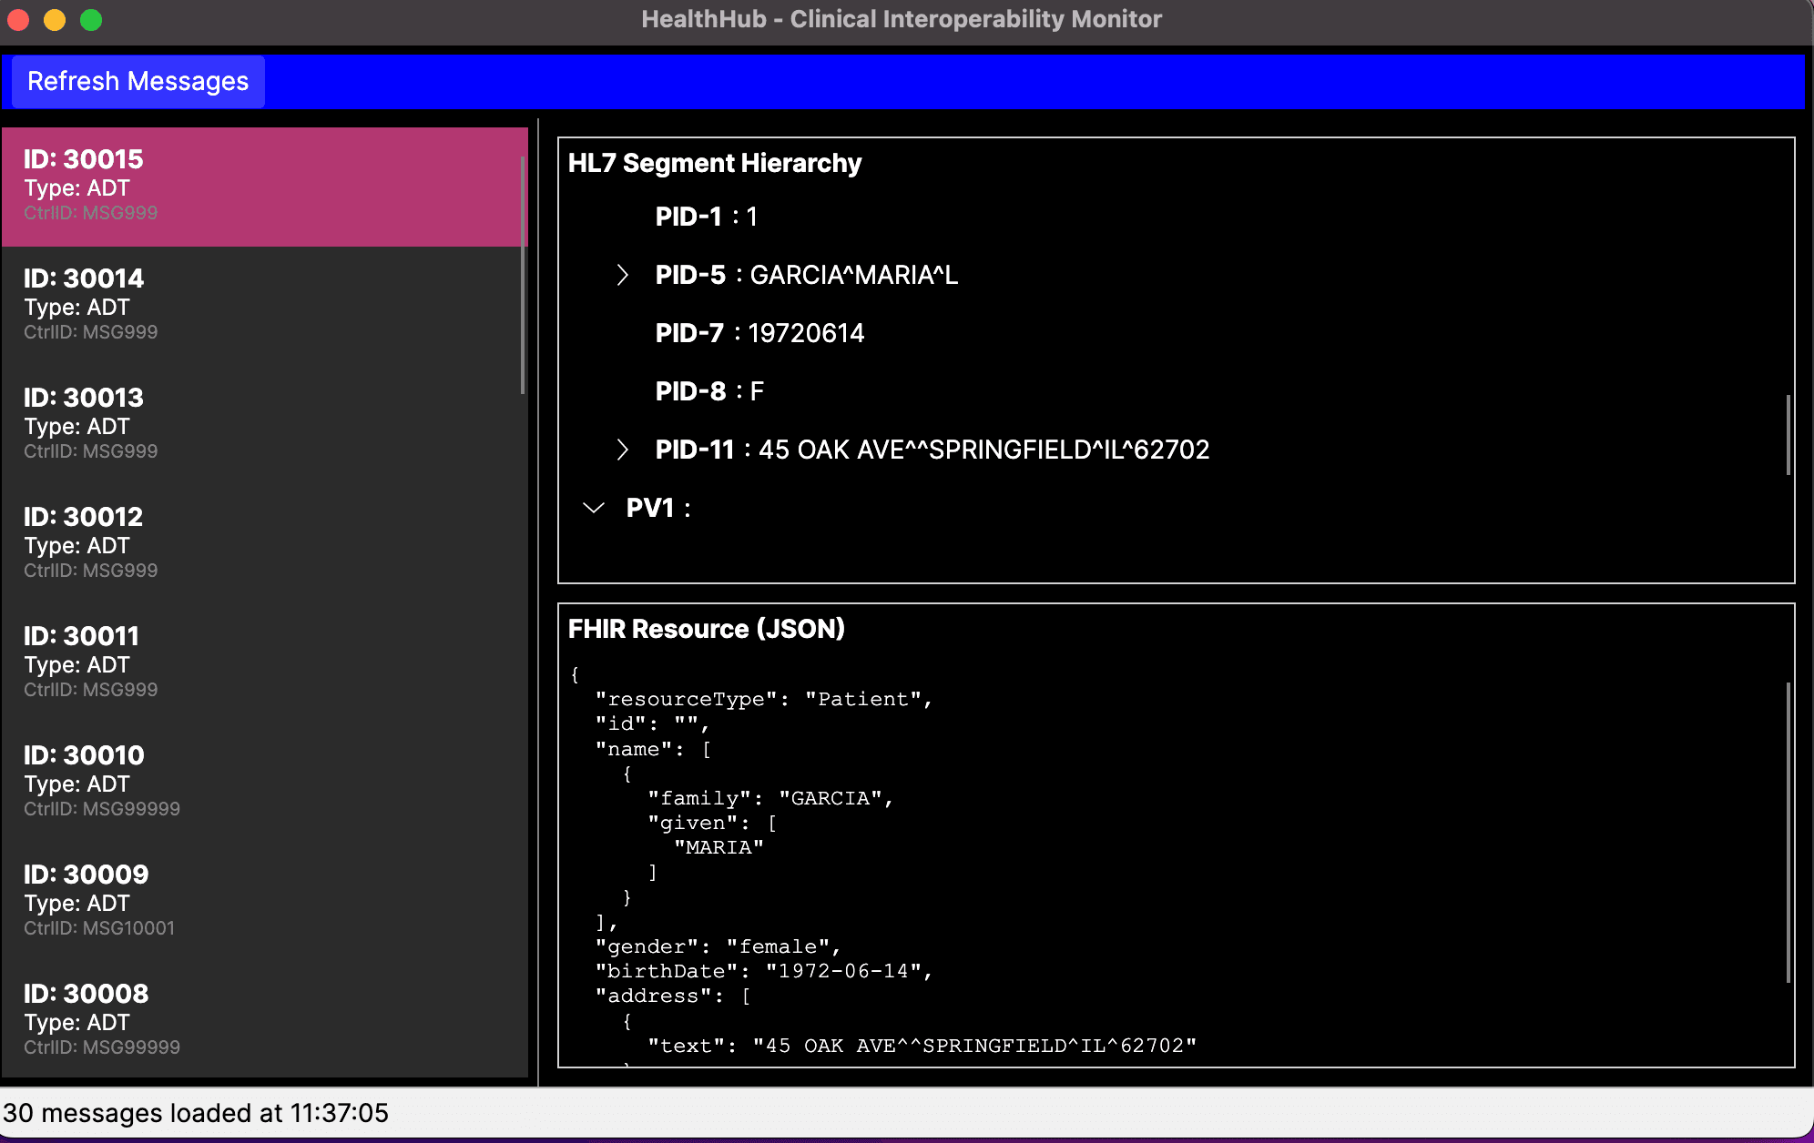This screenshot has width=1814, height=1143.
Task: Click the "family": "GARCIA" JSON line
Action: [x=770, y=798]
